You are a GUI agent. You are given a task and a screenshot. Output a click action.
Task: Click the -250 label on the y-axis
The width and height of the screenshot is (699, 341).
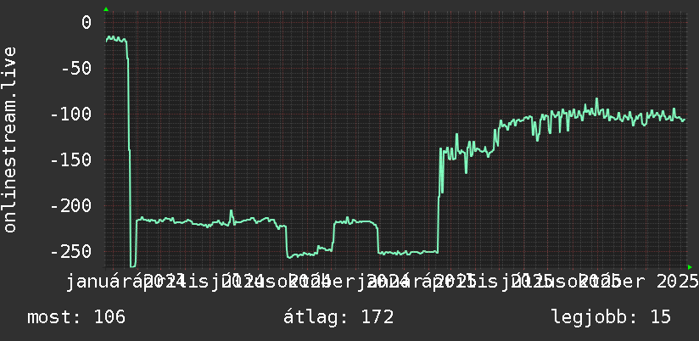[71, 252]
